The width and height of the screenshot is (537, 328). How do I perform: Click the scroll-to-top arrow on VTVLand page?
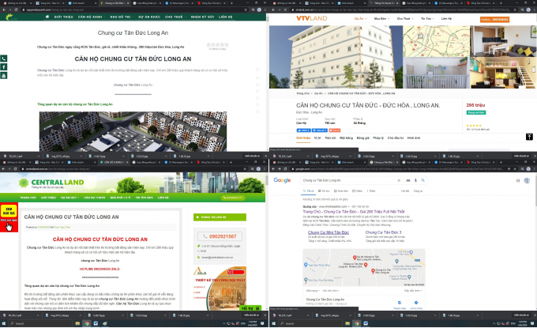[x=529, y=137]
